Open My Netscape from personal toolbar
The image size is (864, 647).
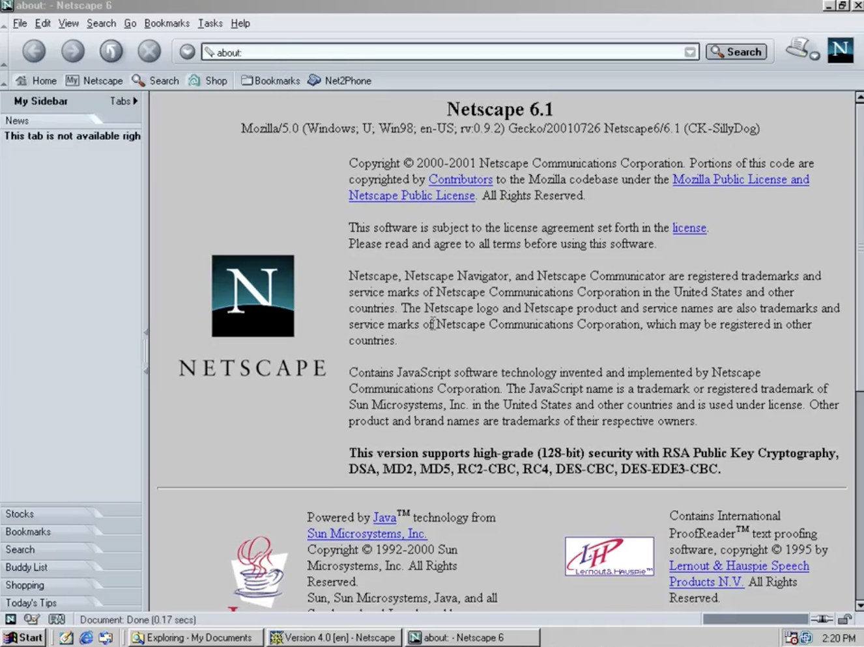[94, 81]
